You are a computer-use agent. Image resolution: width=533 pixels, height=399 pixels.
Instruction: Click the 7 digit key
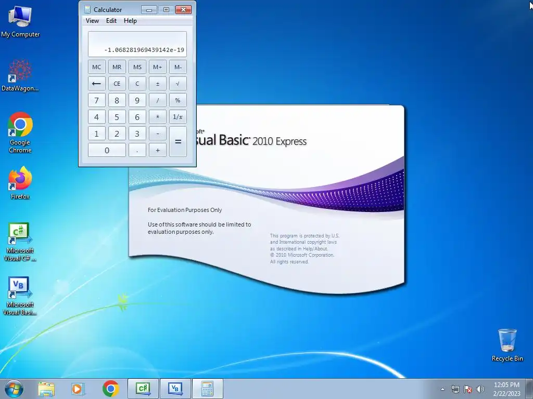click(96, 100)
